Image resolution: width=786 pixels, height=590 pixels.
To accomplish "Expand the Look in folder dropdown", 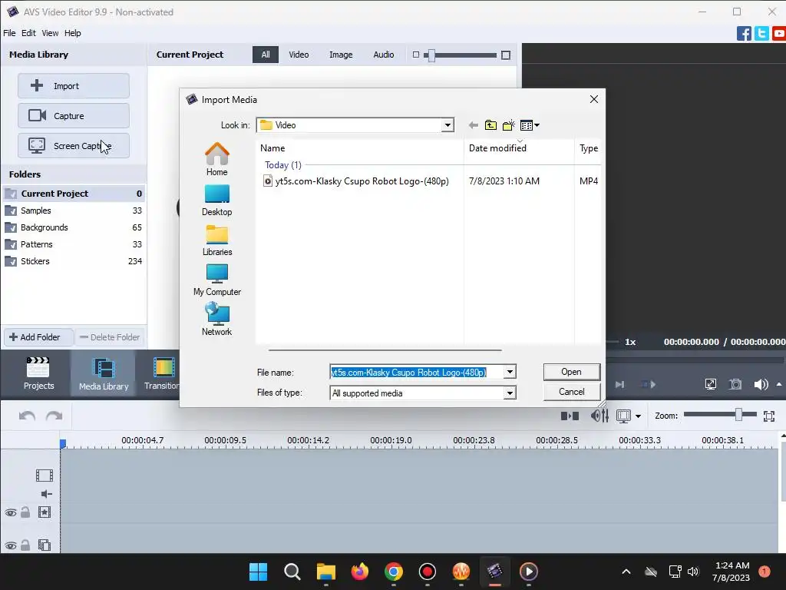I will pyautogui.click(x=447, y=125).
